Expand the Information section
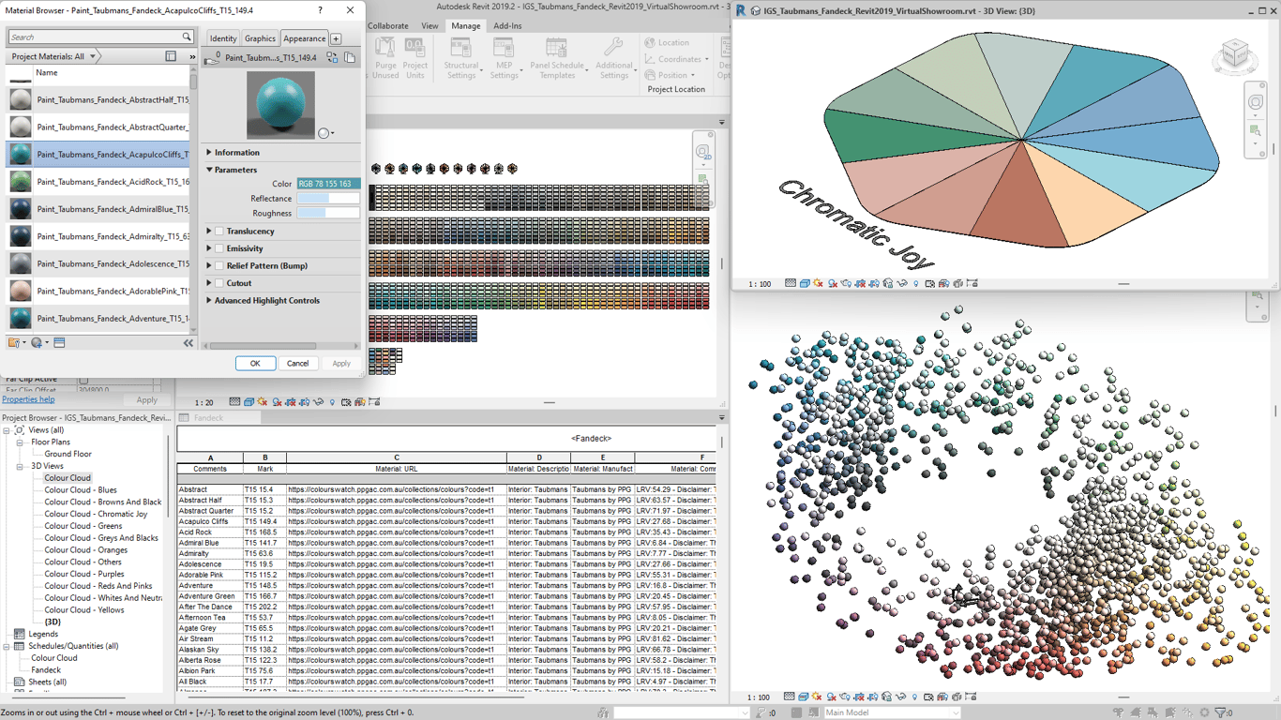Image resolution: width=1281 pixels, height=720 pixels. (210, 153)
